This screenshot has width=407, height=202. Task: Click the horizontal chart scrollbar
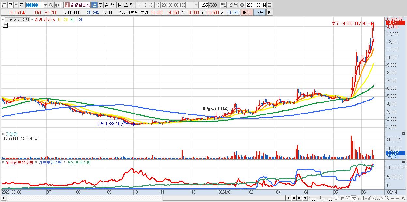(144, 198)
